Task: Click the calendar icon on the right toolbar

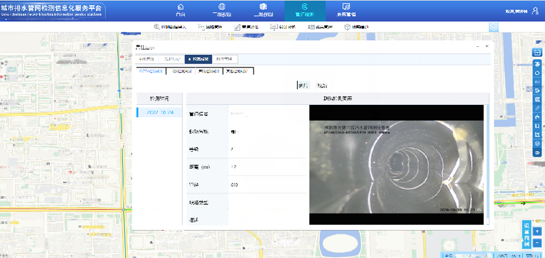Action: 537,52
